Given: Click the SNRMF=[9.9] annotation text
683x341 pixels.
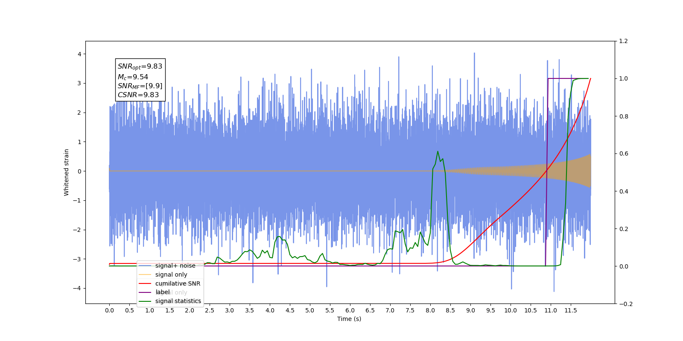Looking at the screenshot, I should pyautogui.click(x=140, y=86).
